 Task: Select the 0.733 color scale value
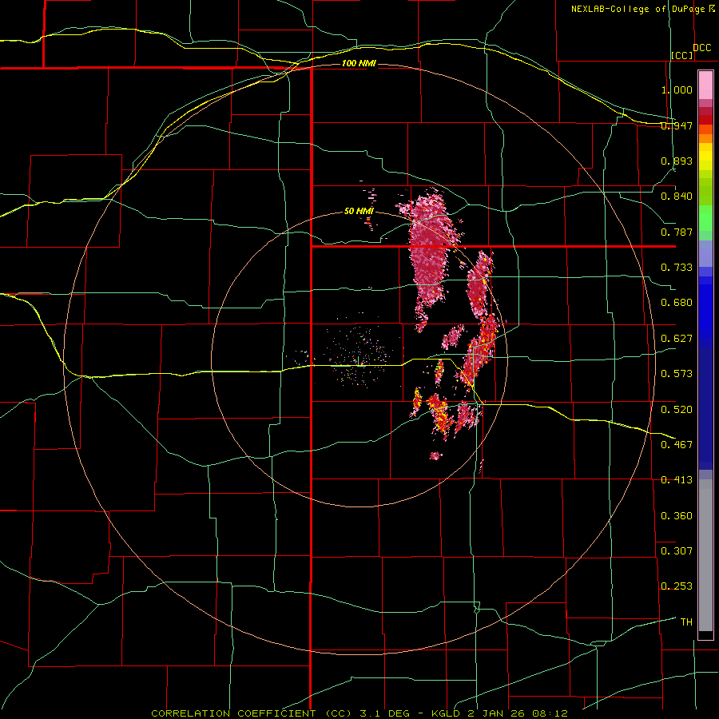677,268
